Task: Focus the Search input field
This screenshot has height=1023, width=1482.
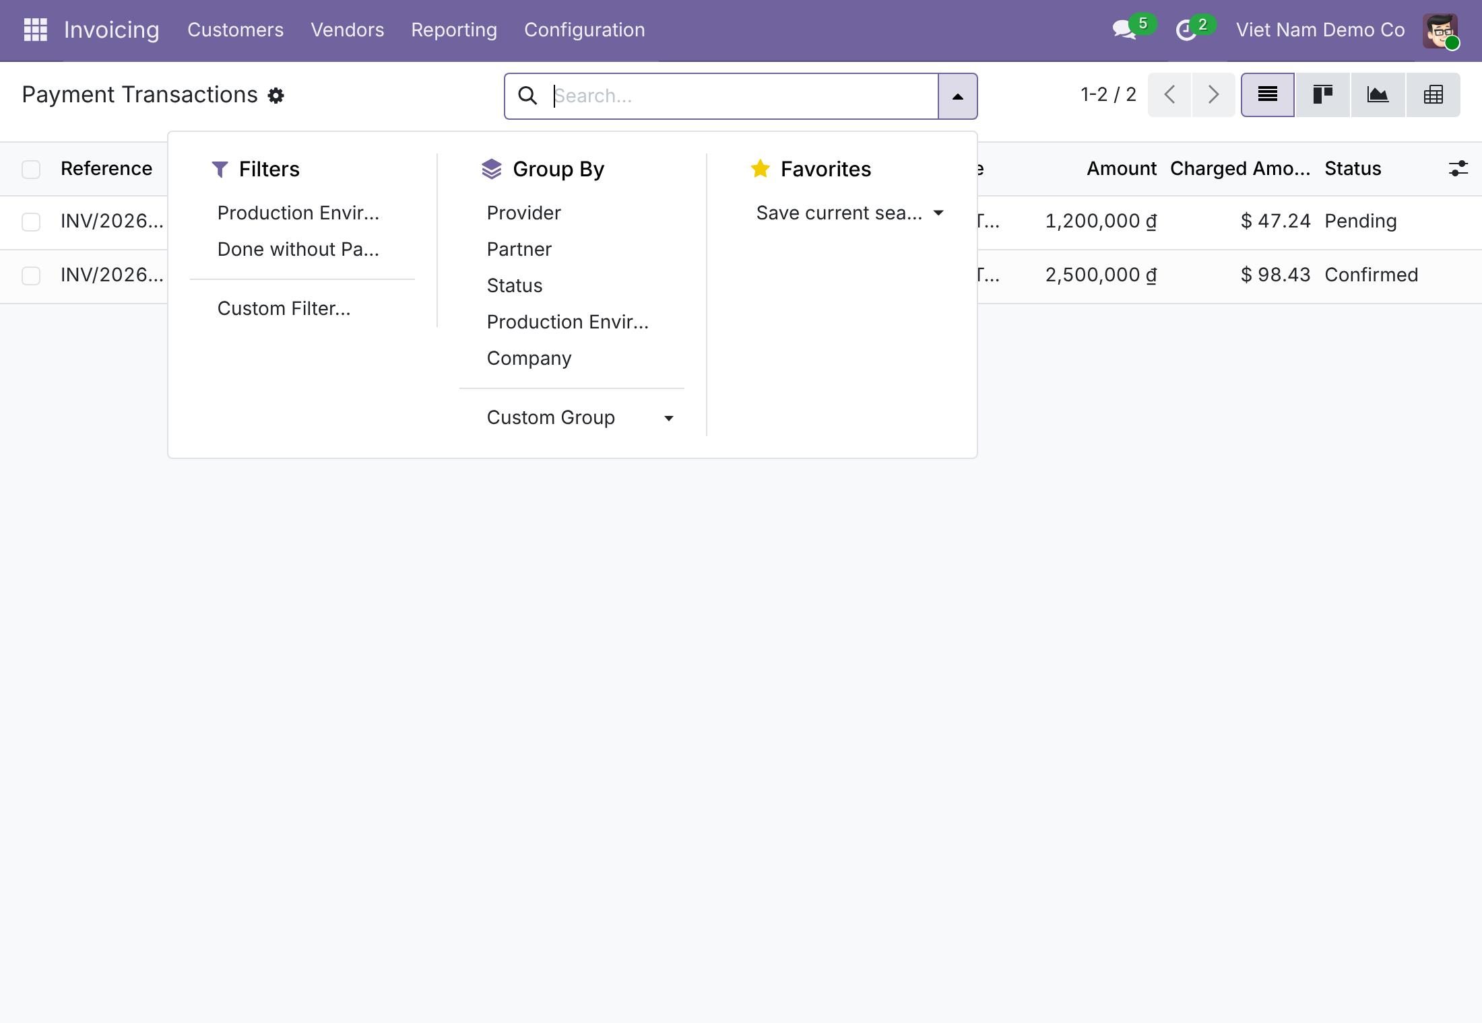Action: [x=744, y=96]
